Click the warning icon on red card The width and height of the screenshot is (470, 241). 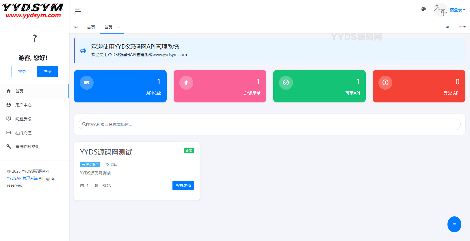coord(385,83)
